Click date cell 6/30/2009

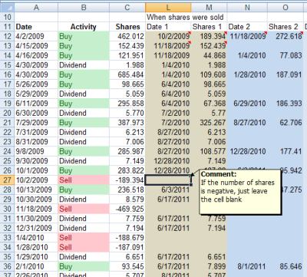pos(36,113)
